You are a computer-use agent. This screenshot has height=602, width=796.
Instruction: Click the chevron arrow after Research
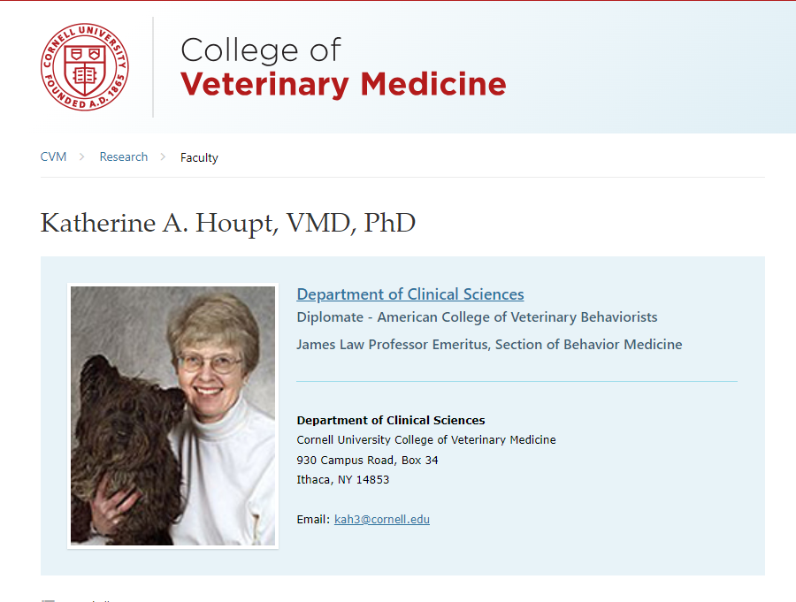[x=163, y=157]
